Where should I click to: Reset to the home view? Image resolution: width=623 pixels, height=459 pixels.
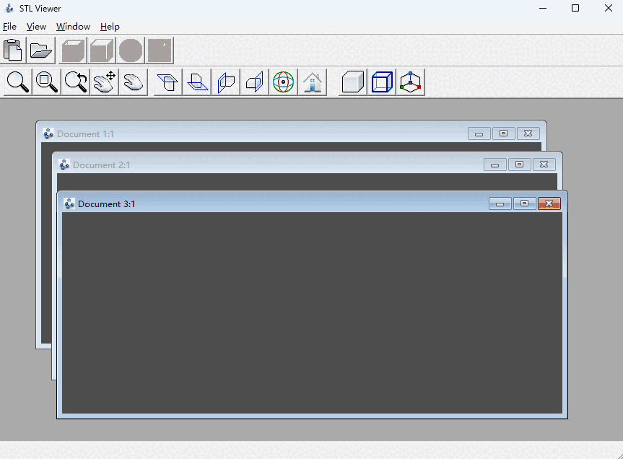click(312, 82)
